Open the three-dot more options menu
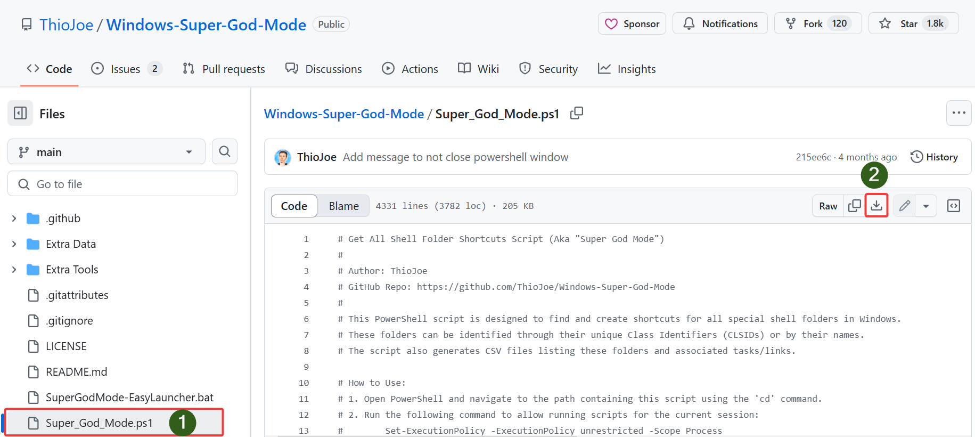 pos(958,113)
